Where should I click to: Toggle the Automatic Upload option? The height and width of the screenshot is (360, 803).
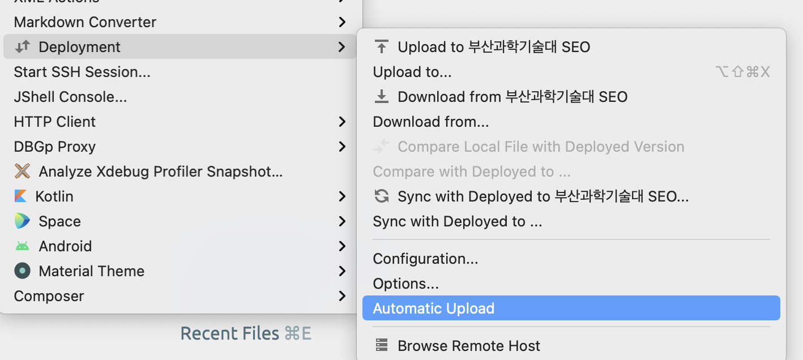571,308
